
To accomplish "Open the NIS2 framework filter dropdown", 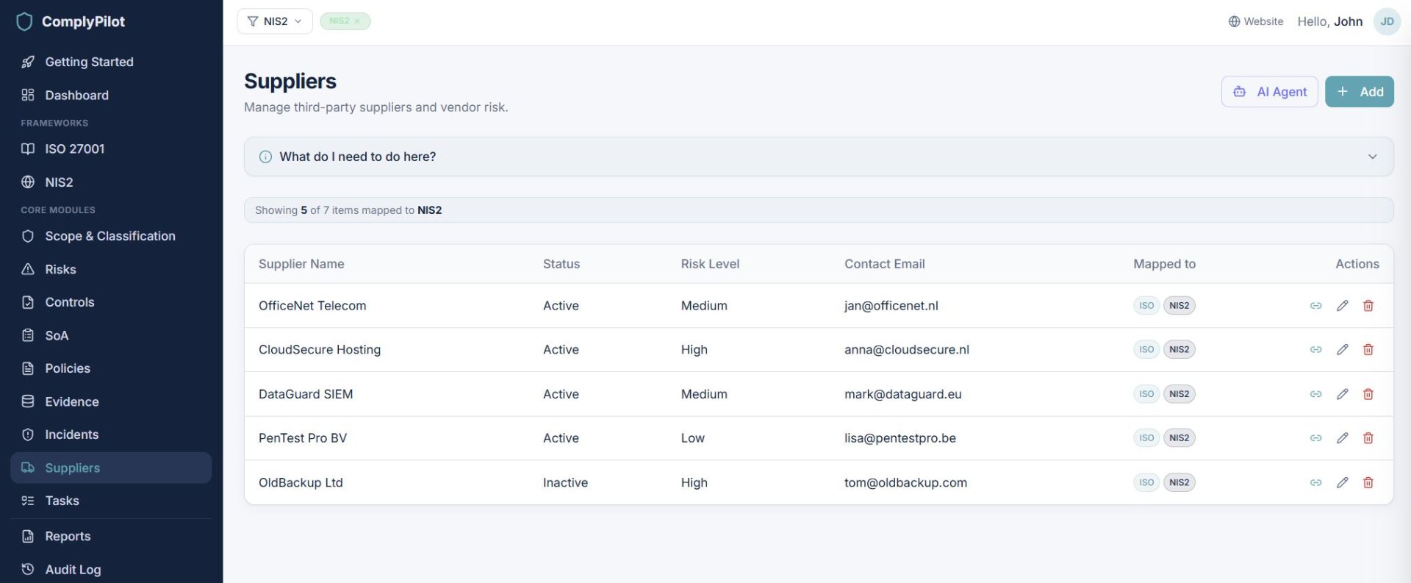I will pyautogui.click(x=275, y=21).
